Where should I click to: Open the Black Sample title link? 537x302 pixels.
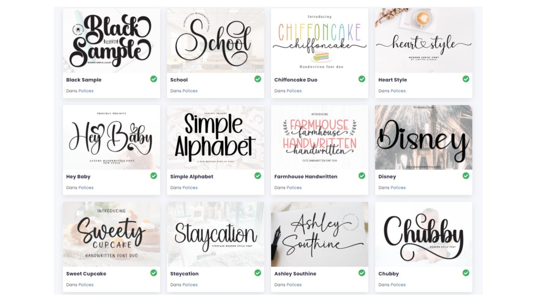point(84,80)
